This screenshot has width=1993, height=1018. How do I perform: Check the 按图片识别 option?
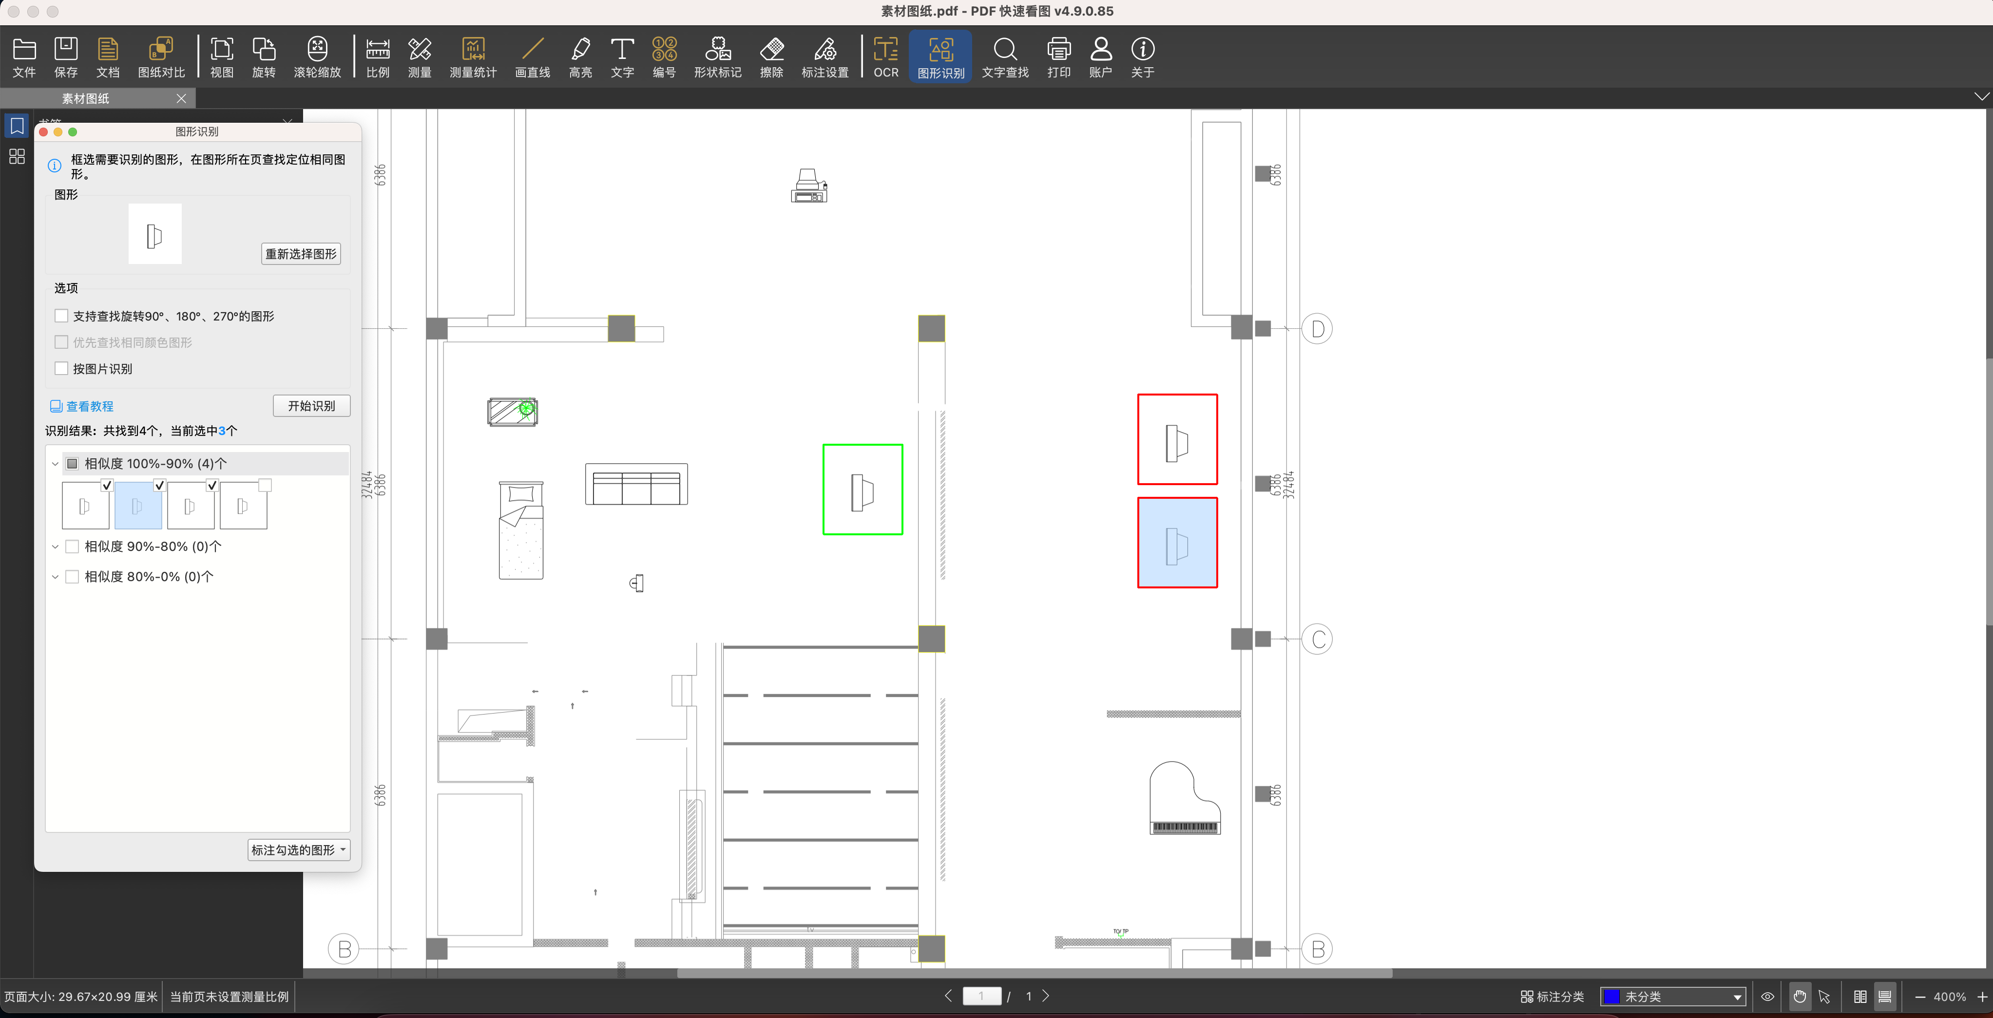tap(62, 368)
